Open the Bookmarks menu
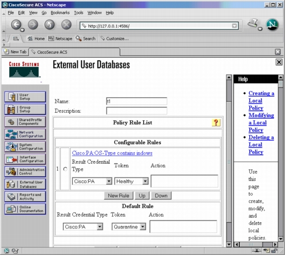This screenshot has height=256, width=286. click(60, 13)
